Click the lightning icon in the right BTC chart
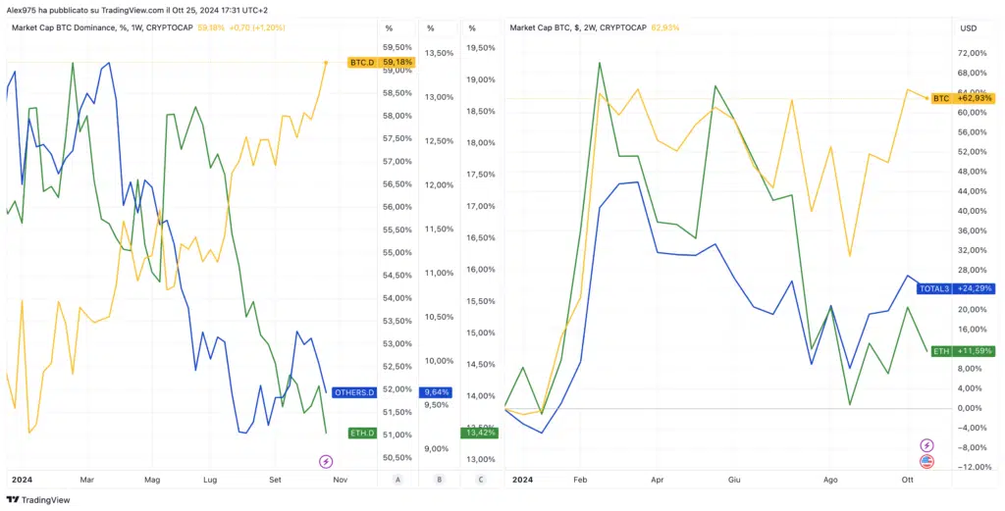Screen dimensions: 1005x511 (x=926, y=445)
